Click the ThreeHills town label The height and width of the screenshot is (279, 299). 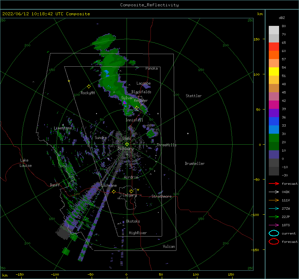pyautogui.click(x=167, y=145)
